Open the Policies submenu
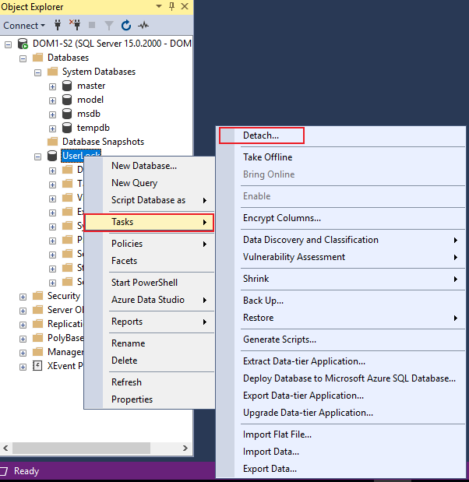This screenshot has height=482, width=469. coord(149,244)
